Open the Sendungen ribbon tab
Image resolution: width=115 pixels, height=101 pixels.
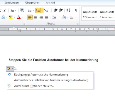(11, 3)
